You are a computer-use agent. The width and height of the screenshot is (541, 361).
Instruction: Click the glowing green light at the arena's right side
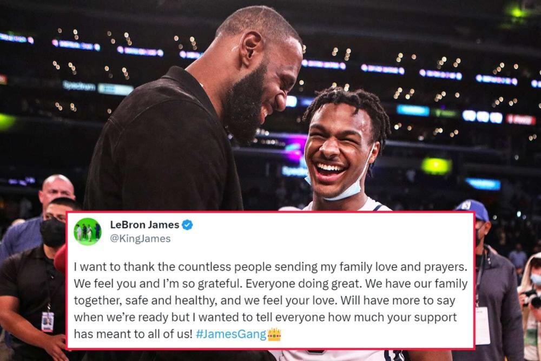[437, 166]
